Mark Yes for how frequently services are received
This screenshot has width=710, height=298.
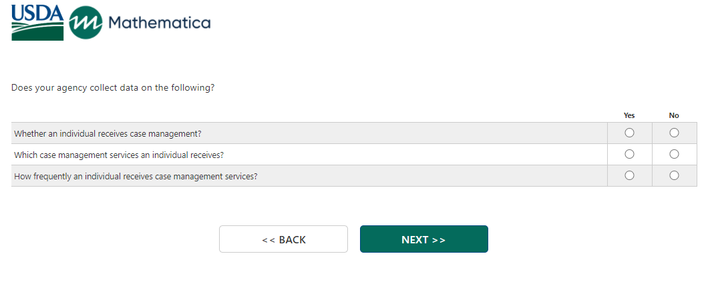(629, 175)
